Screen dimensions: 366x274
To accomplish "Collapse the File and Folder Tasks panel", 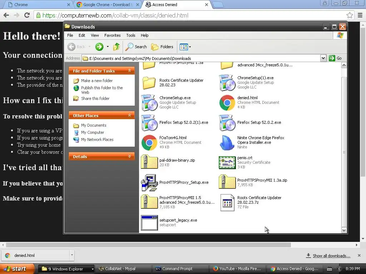I will tap(129, 71).
